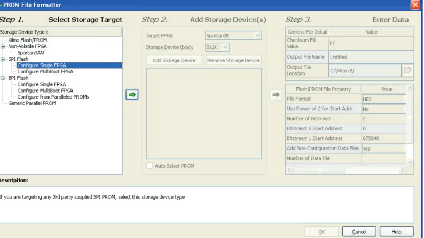The width and height of the screenshot is (424, 238).
Task: Click the gray arrow leading to Step 3
Action: coord(276,95)
